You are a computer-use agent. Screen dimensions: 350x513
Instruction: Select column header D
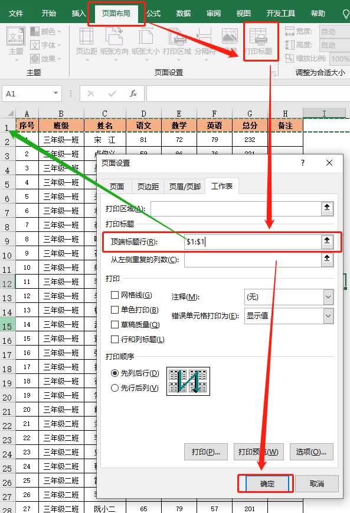click(143, 114)
